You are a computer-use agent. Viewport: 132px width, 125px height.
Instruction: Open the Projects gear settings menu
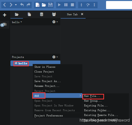click(x=55, y=57)
